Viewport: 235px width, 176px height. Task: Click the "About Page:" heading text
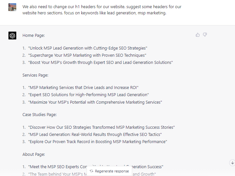(34, 154)
